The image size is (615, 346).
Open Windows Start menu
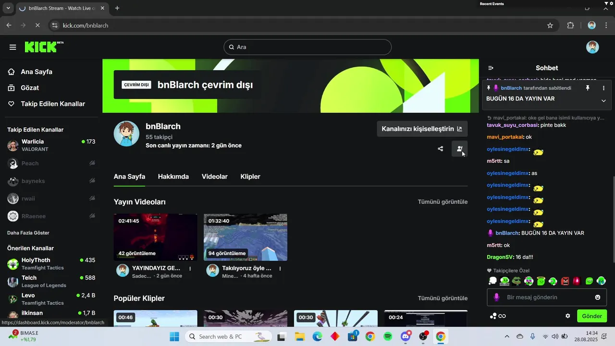(174, 336)
